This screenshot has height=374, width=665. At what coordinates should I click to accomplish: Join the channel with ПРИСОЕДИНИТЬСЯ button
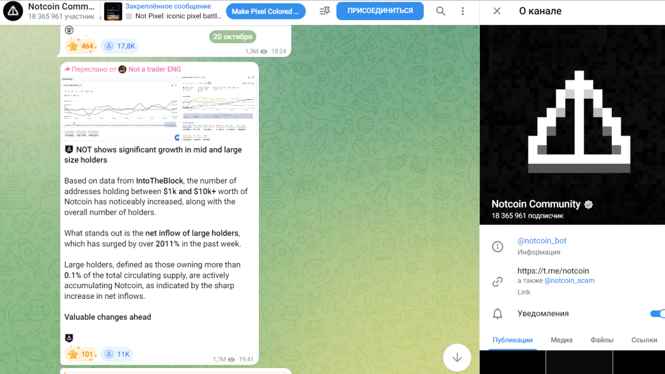380,11
